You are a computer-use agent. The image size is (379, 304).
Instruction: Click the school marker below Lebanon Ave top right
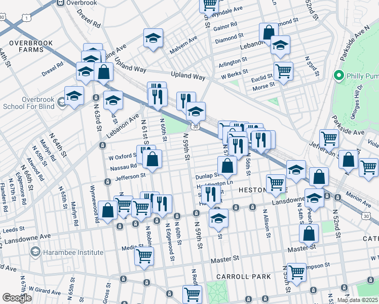point(280,46)
